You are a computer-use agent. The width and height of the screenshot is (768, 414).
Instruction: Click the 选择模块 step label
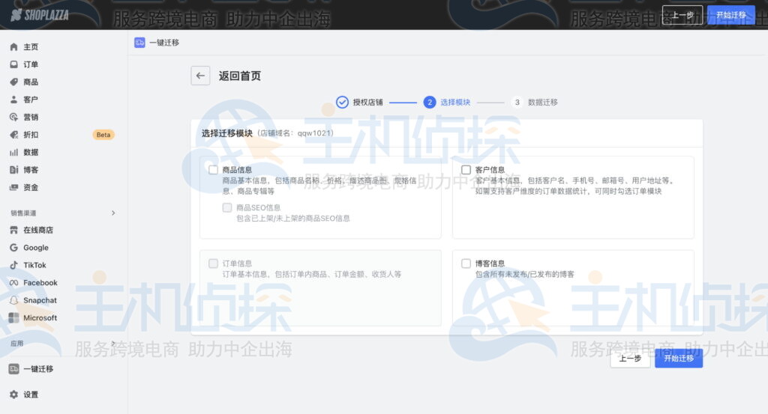tap(455, 102)
